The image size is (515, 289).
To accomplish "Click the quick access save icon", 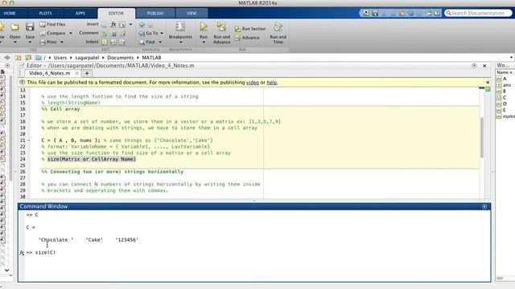I will [375, 13].
